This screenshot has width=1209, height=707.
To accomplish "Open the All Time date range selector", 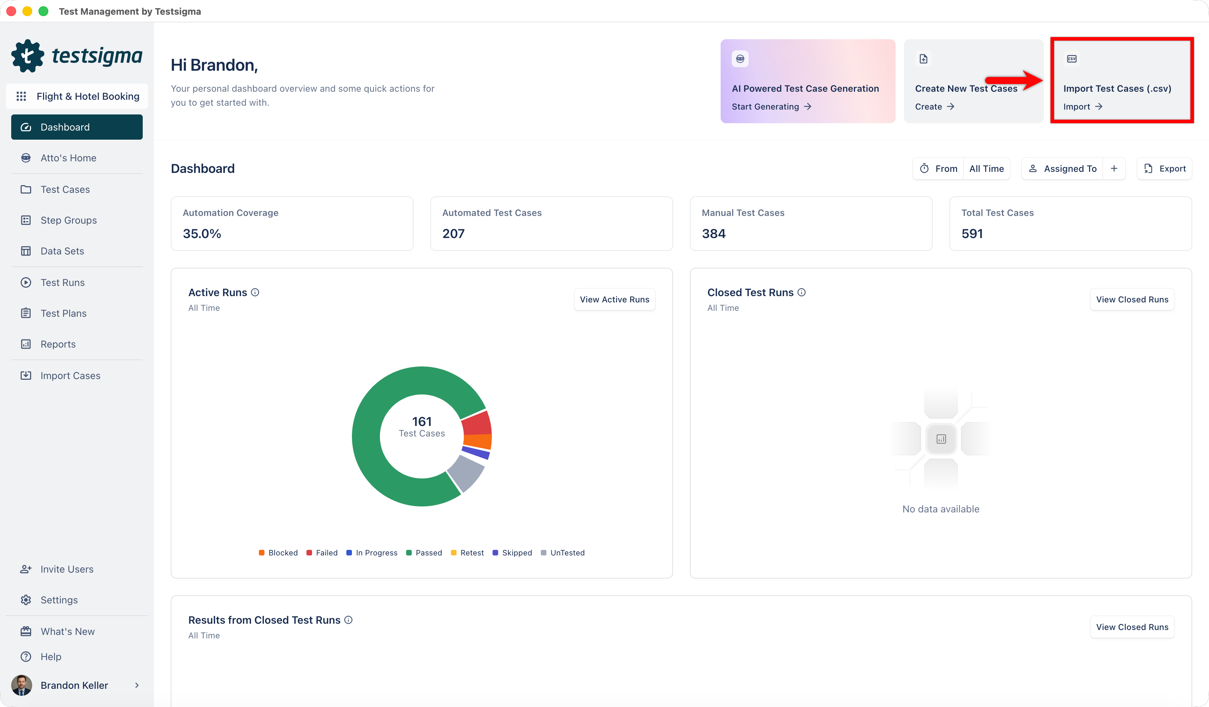I will click(x=987, y=168).
